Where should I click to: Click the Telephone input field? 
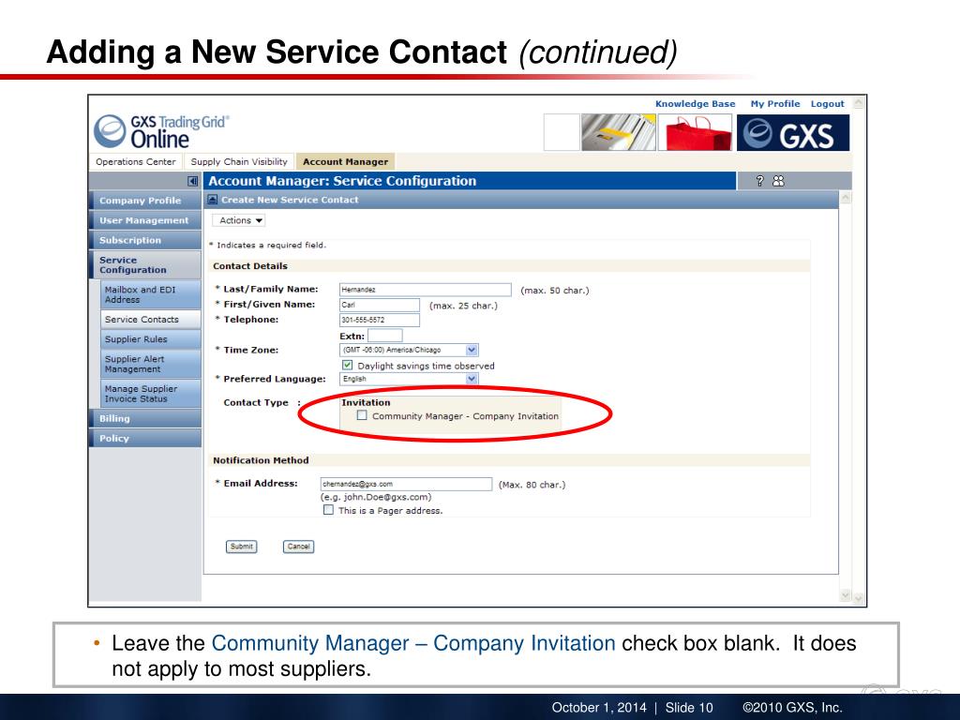click(380, 320)
